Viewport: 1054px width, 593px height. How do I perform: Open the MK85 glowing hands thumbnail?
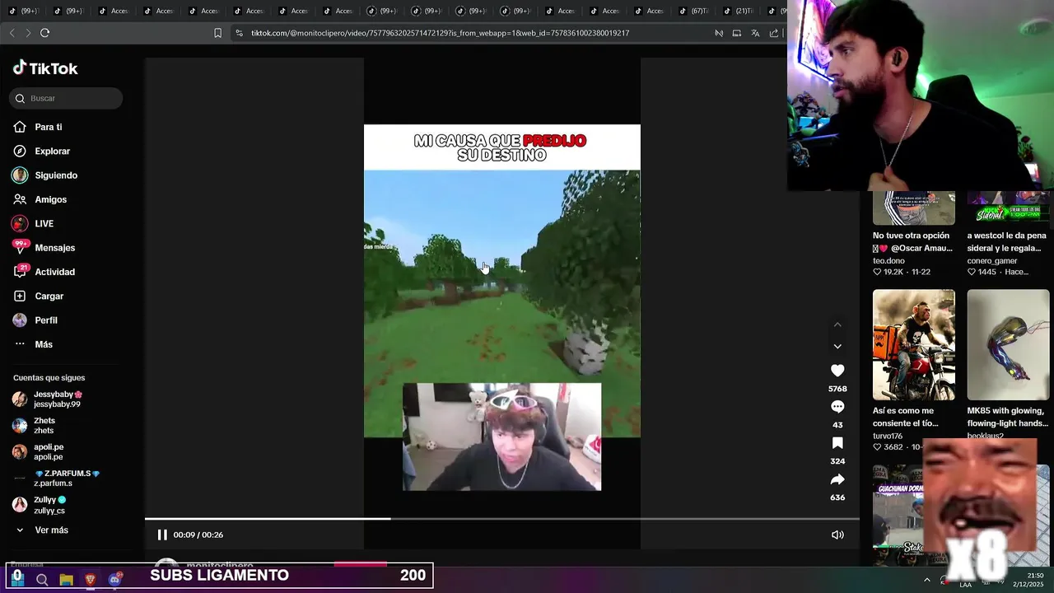tap(1009, 344)
